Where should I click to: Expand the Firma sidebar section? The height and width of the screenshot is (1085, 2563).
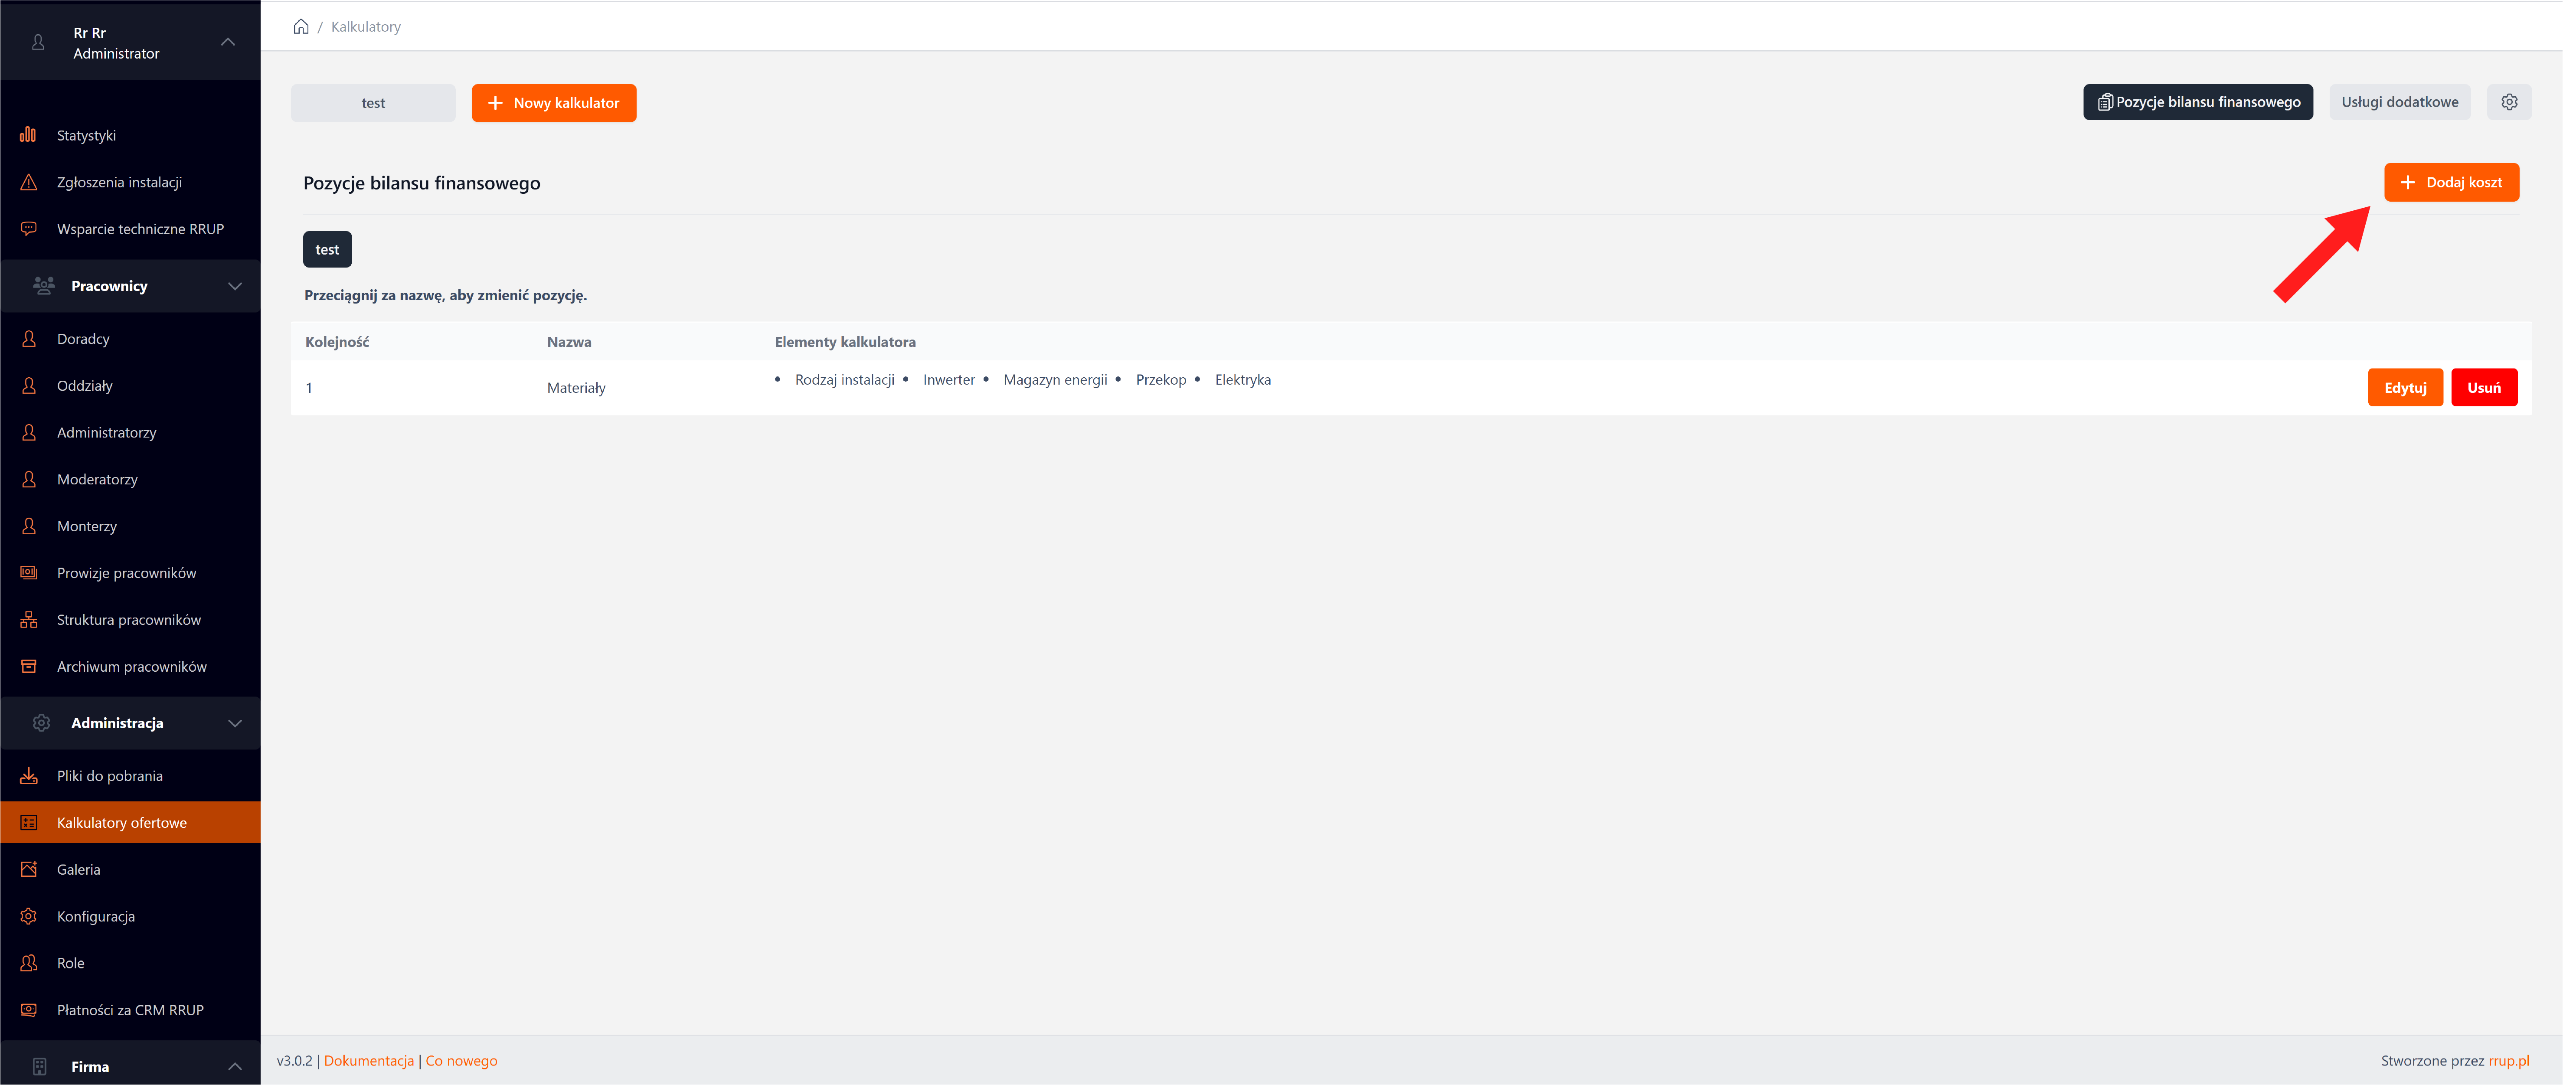coord(234,1066)
